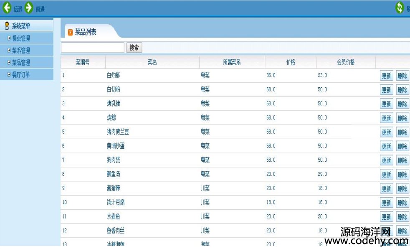
Task: Click the green back arrow icon
Action: coord(7,8)
